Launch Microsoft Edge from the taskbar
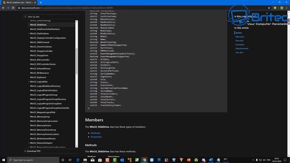 pyautogui.click(x=77, y=160)
